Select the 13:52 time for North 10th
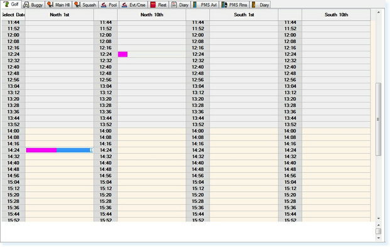The width and height of the screenshot is (390, 247). pyautogui.click(x=106, y=125)
